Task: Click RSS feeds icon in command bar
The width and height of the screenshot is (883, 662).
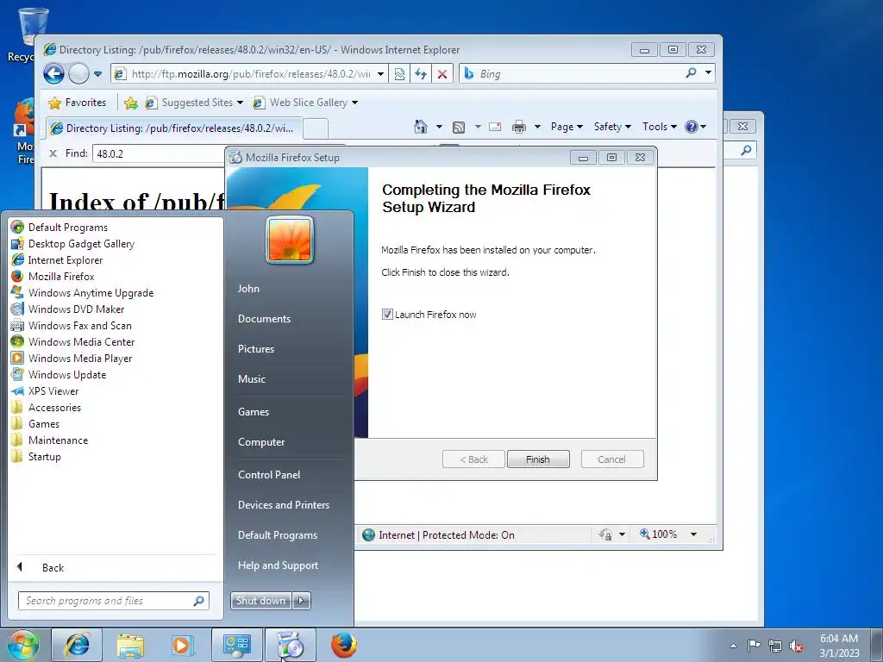Action: (459, 128)
